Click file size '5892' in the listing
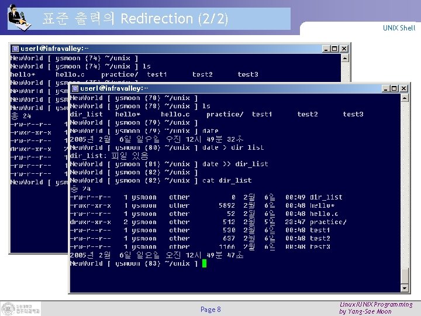Viewport: 421px width, 316px height. pos(227,205)
